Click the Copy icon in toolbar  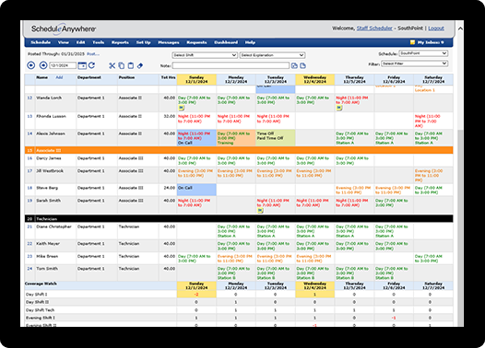pyautogui.click(x=122, y=65)
